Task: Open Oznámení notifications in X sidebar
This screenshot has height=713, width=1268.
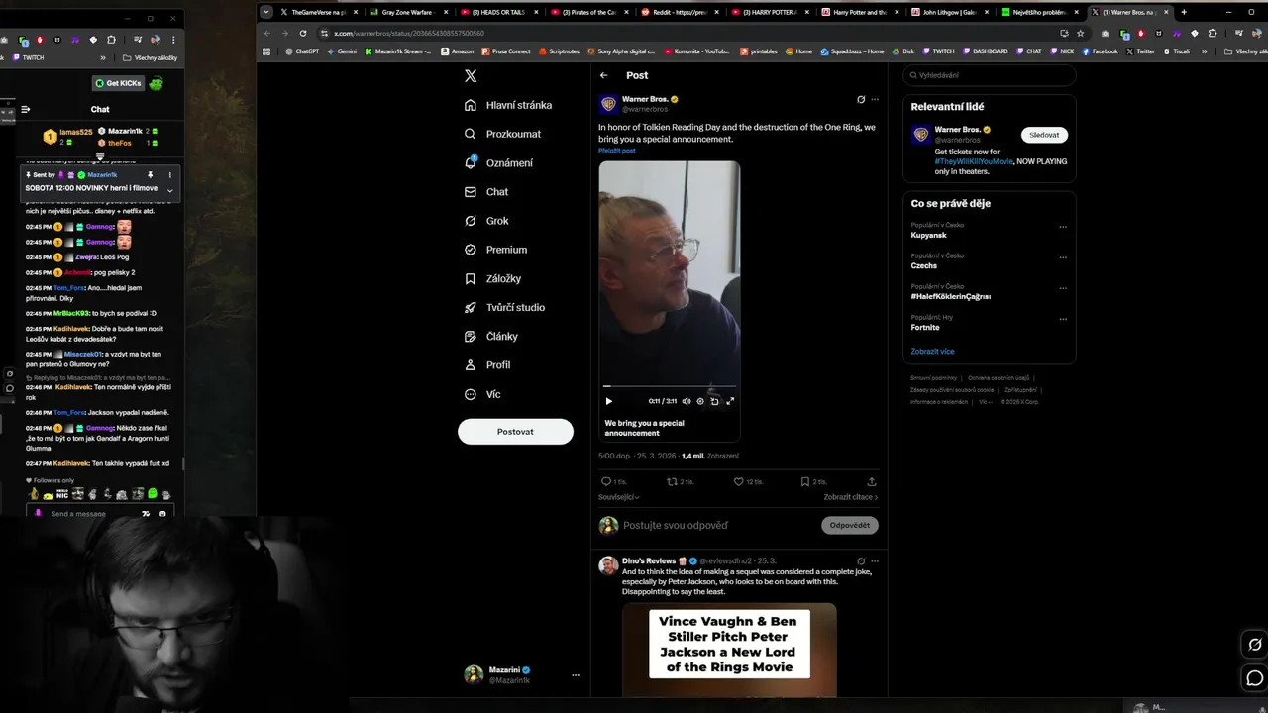Action: point(498,162)
